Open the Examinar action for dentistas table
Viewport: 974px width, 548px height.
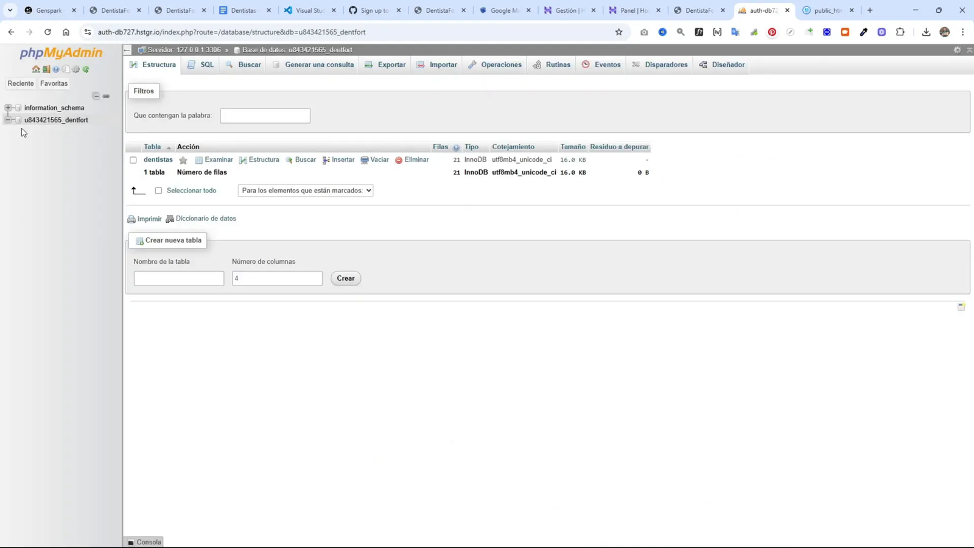point(218,160)
